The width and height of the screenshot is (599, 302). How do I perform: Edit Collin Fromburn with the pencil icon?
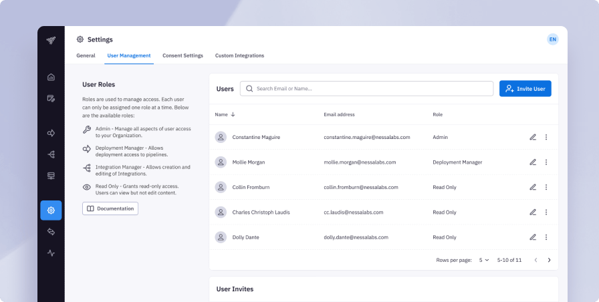point(533,187)
